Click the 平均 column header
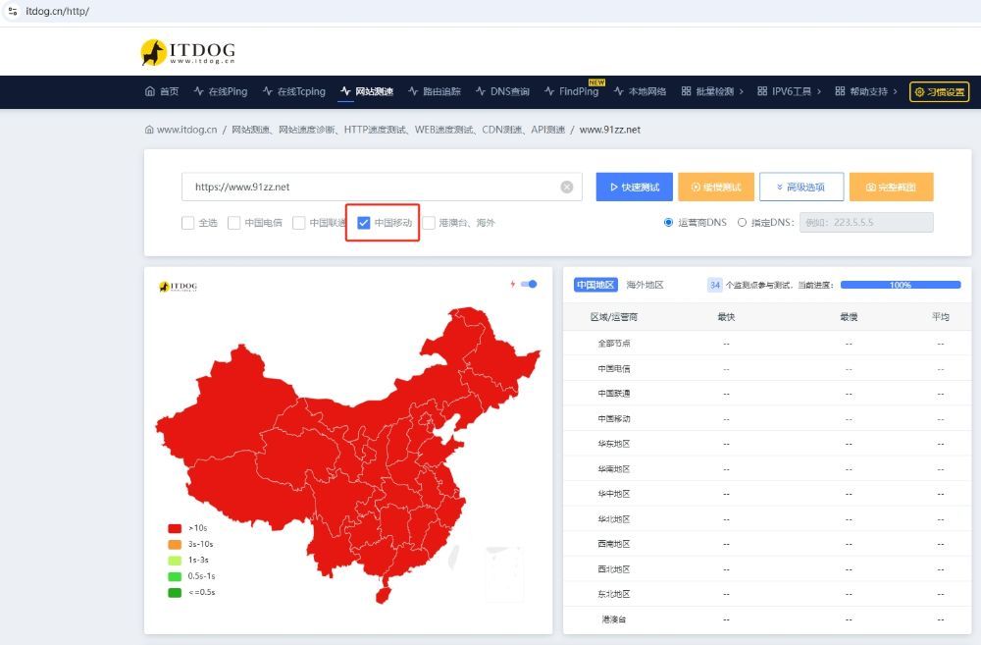This screenshot has height=645, width=981. (x=941, y=317)
